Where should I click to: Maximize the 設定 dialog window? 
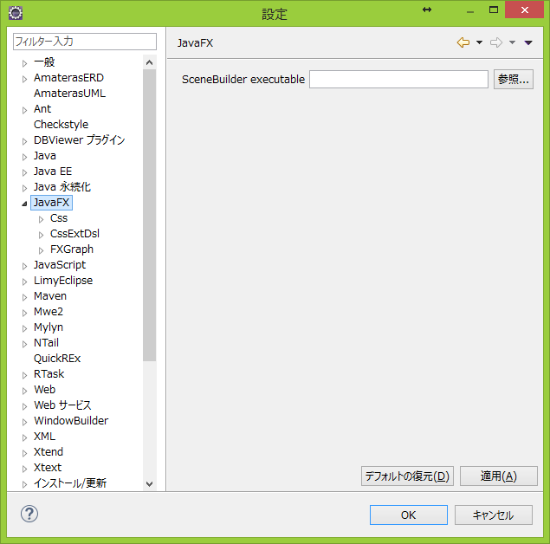[494, 10]
